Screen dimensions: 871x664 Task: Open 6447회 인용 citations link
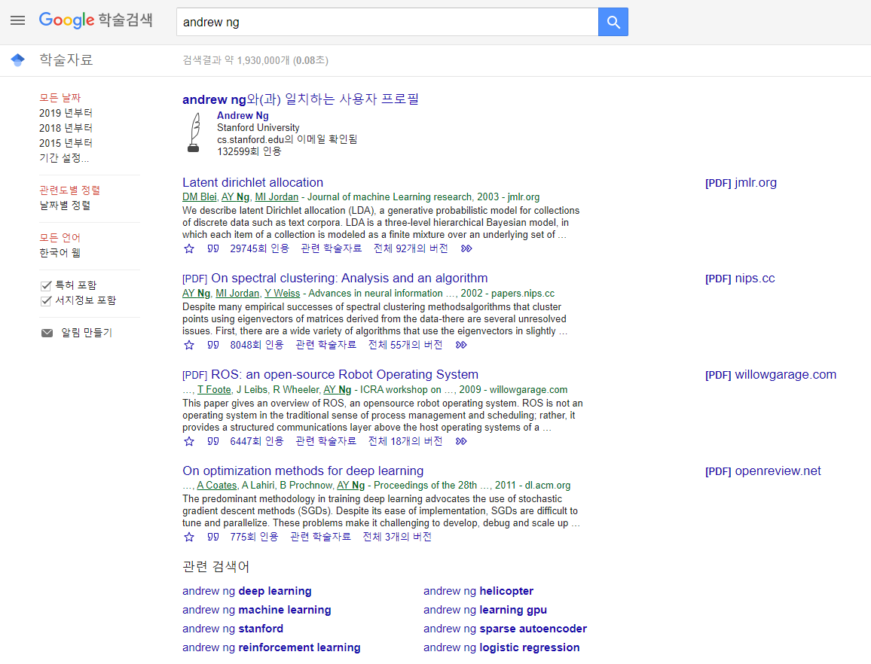click(x=257, y=441)
